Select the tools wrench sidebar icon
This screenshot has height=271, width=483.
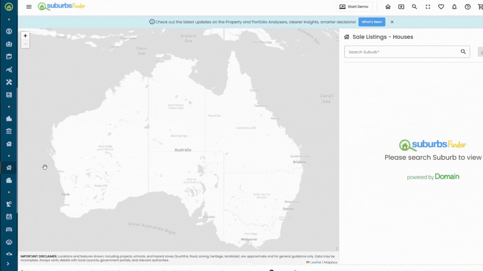pos(9,82)
